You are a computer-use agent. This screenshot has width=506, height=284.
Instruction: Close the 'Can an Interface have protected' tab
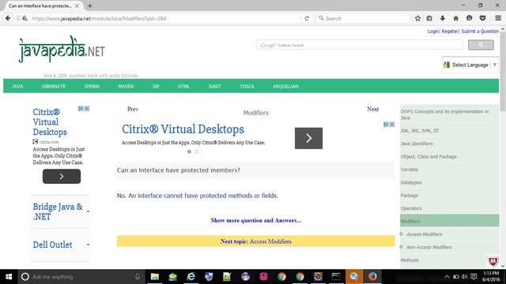[77, 6]
